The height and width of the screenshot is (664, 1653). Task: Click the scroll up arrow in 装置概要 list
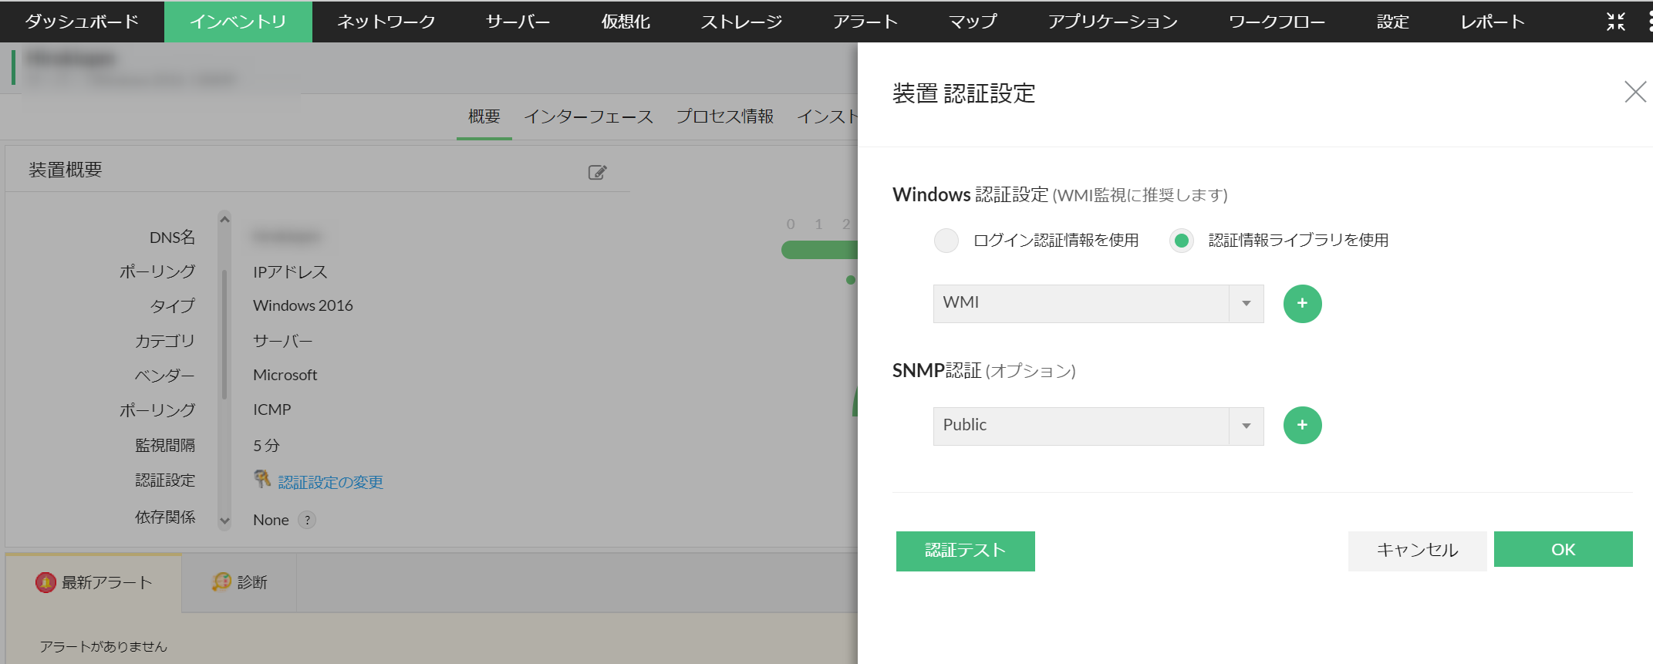coord(224,220)
